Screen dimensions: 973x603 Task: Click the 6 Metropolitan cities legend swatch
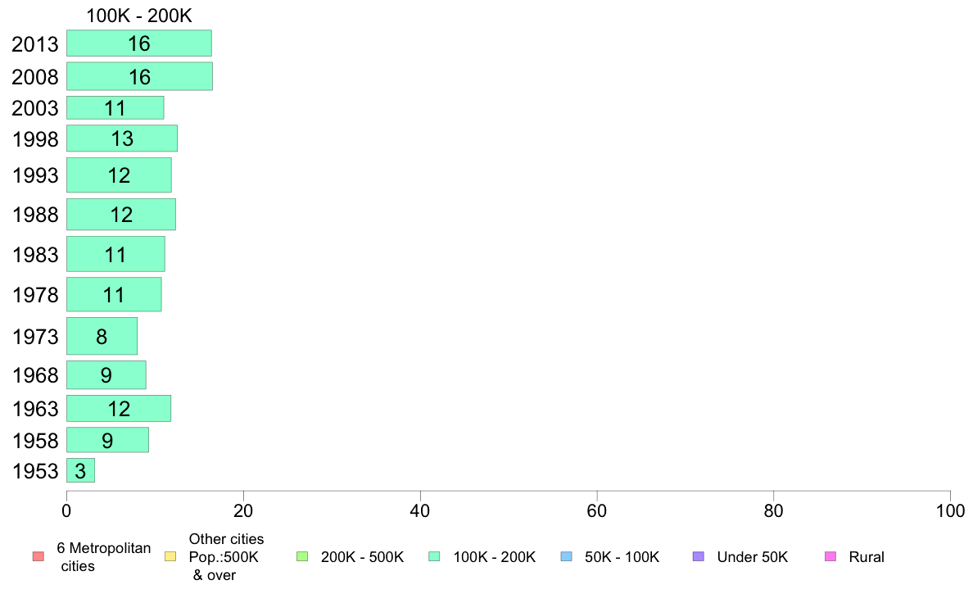[38, 556]
